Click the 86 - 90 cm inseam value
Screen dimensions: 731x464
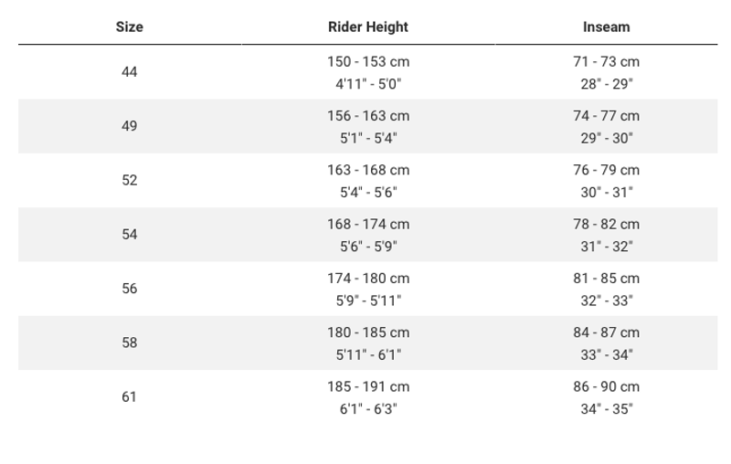pyautogui.click(x=607, y=386)
